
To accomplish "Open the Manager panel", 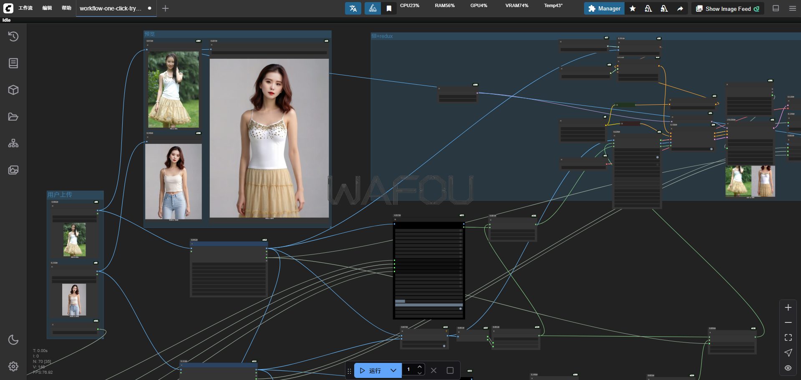I will pos(604,8).
